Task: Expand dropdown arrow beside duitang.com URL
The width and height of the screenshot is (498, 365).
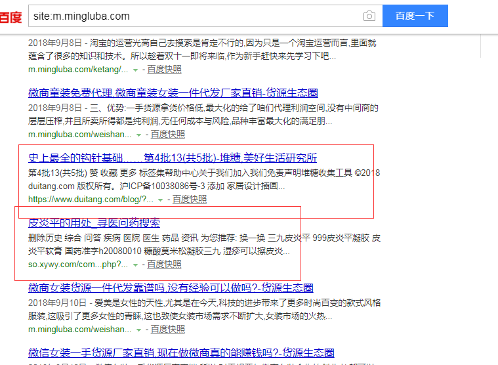Action: point(160,200)
